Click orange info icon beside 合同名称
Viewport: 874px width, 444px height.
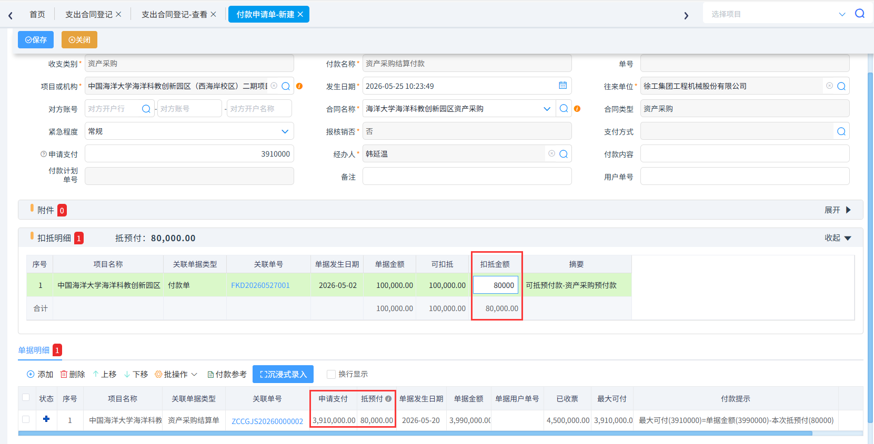[x=577, y=109]
